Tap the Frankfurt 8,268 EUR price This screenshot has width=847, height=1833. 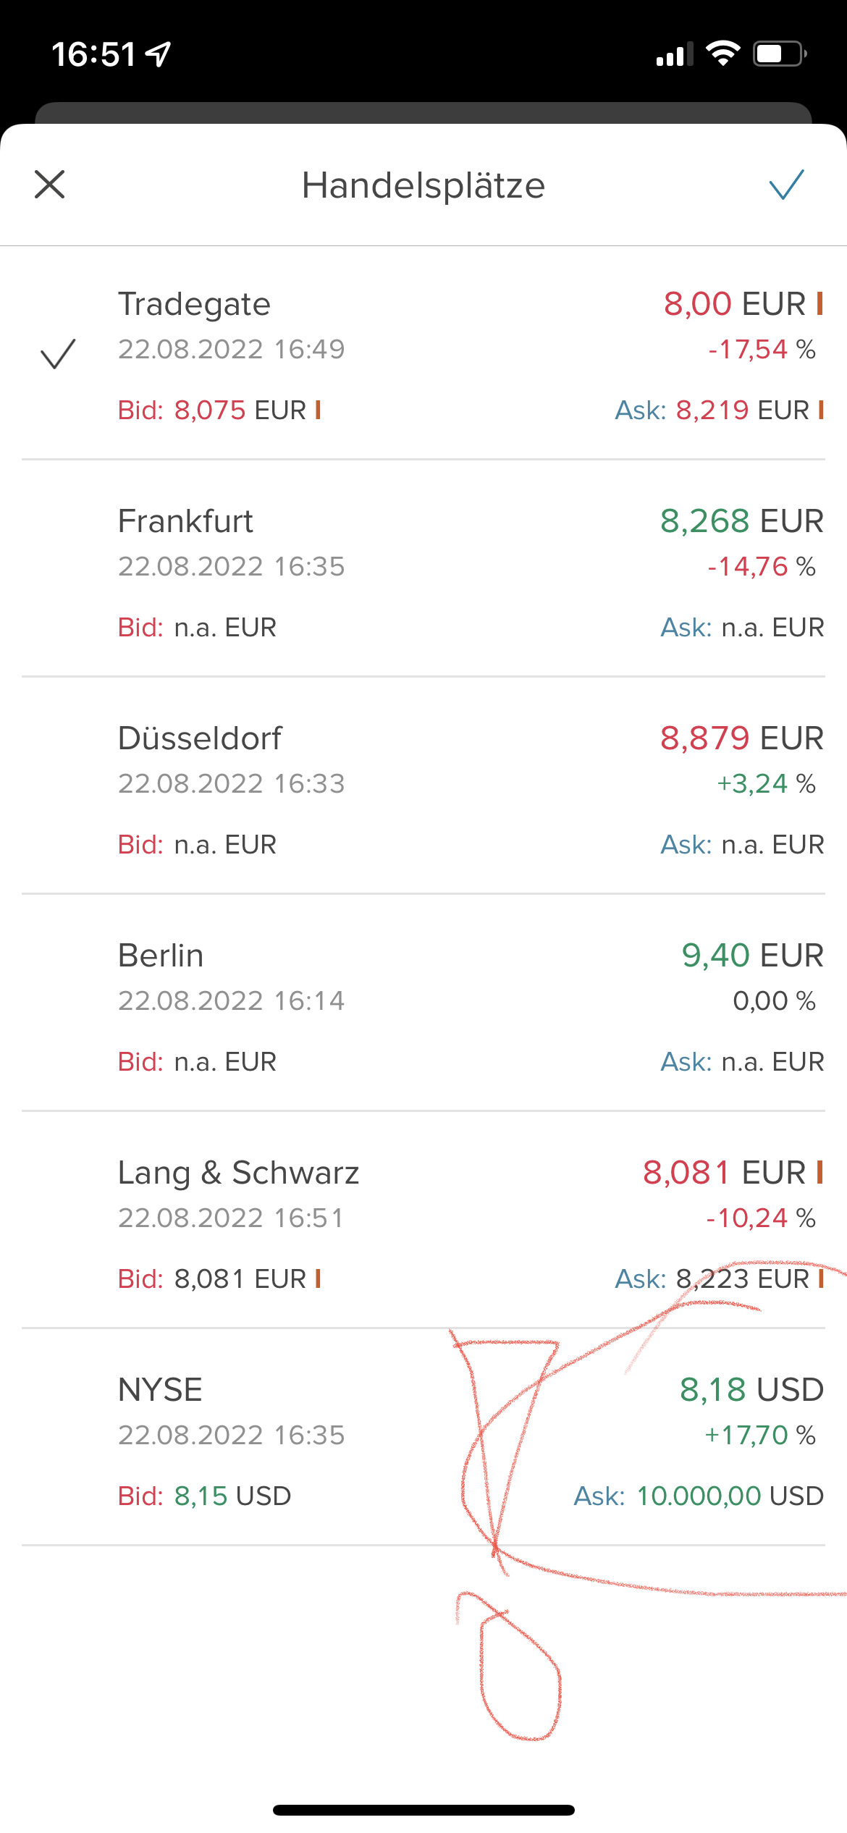(741, 521)
